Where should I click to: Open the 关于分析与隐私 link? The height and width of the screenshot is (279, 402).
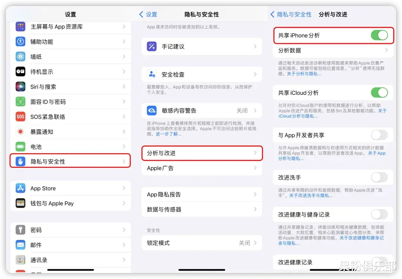tap(304, 74)
